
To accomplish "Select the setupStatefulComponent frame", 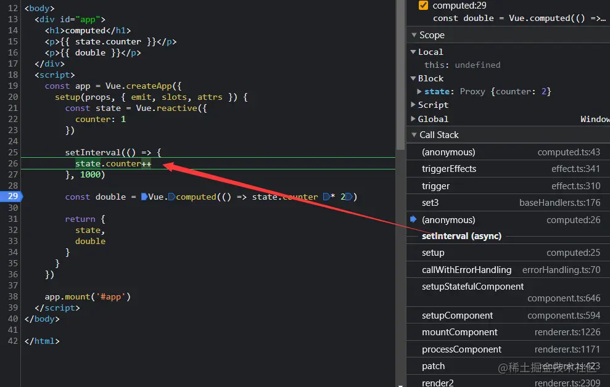I will pyautogui.click(x=508, y=292).
